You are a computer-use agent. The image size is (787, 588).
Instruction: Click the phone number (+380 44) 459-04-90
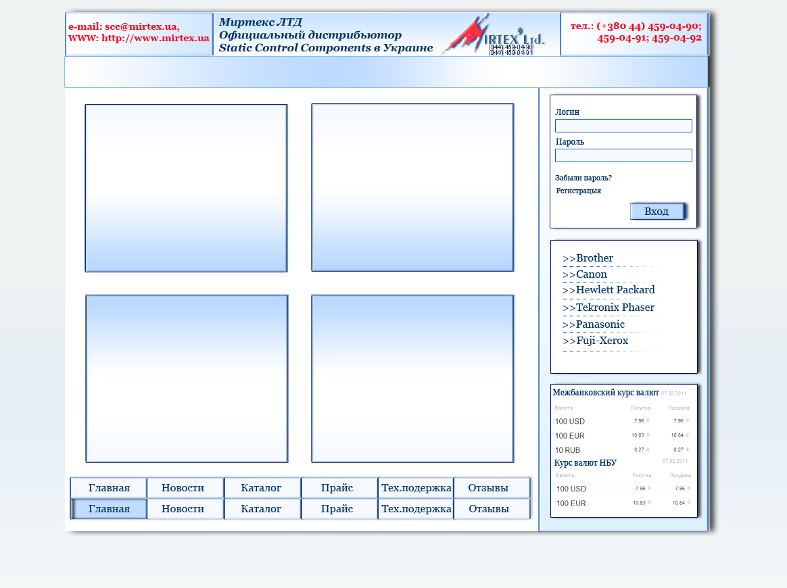pyautogui.click(x=649, y=26)
